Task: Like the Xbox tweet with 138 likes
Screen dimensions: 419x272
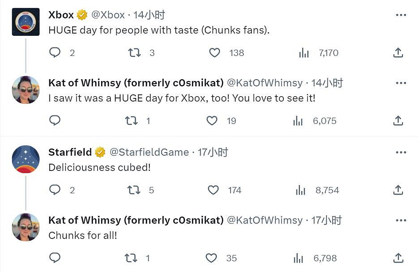Action: click(215, 53)
